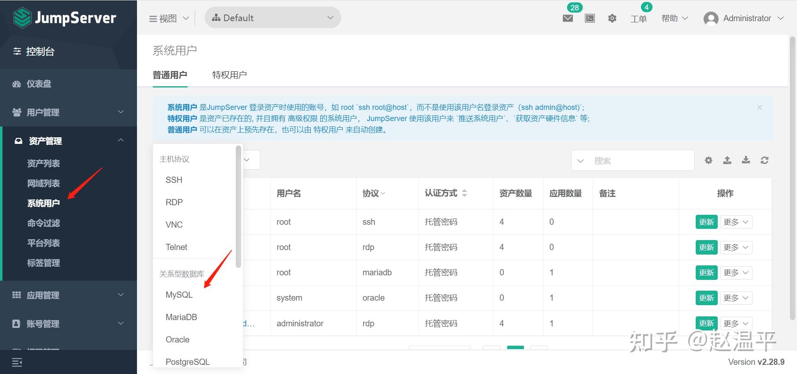The width and height of the screenshot is (797, 374).
Task: Expand 更多 menu on the administrator rdp row
Action: (736, 323)
